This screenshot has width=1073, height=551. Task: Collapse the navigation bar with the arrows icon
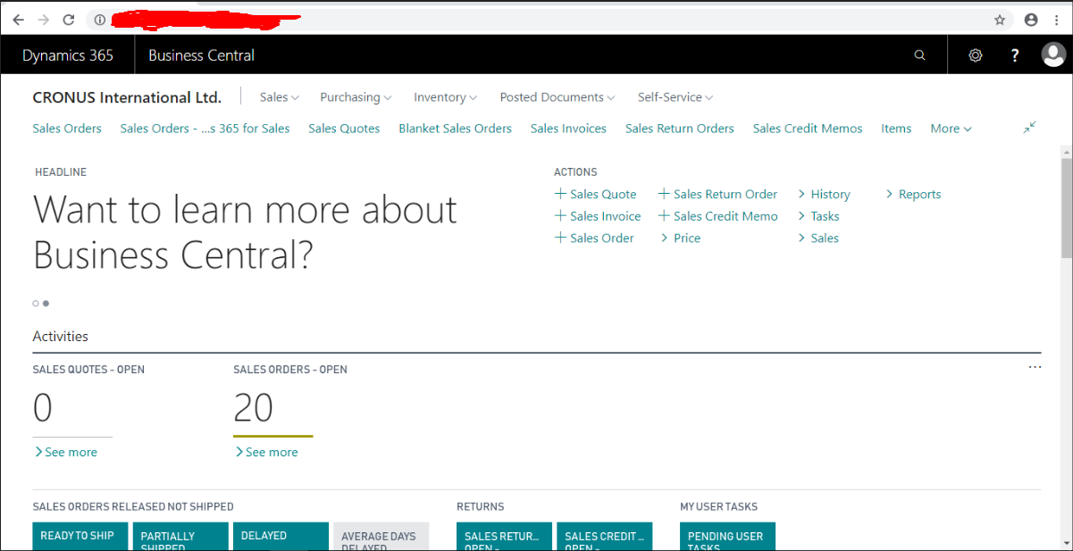point(1030,128)
